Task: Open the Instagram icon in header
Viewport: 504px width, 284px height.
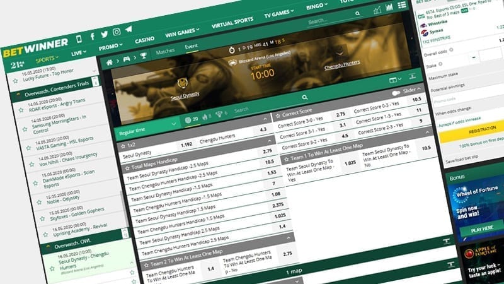Action: pos(117,32)
